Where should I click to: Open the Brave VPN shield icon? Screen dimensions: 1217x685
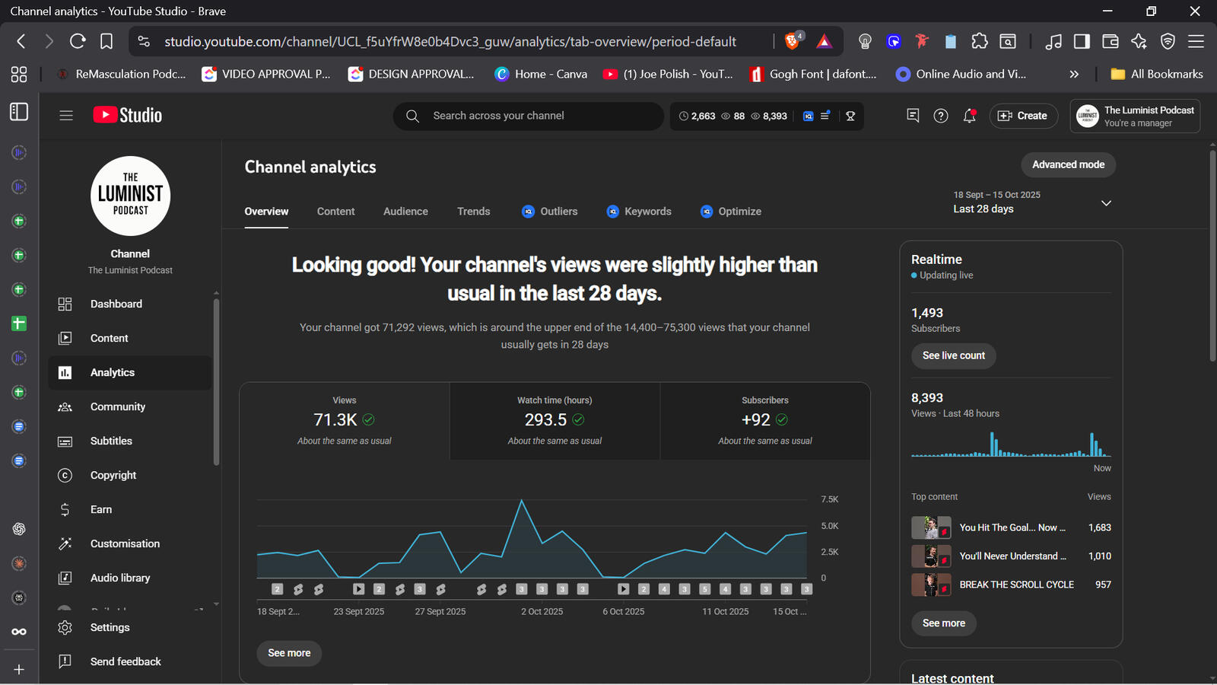1168,41
